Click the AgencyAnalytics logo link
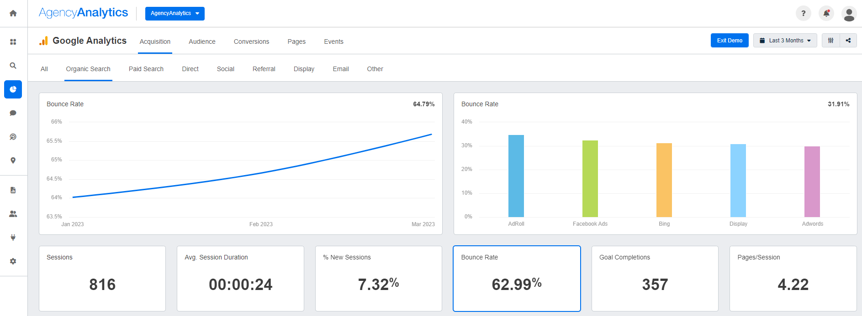862x316 pixels. click(84, 13)
